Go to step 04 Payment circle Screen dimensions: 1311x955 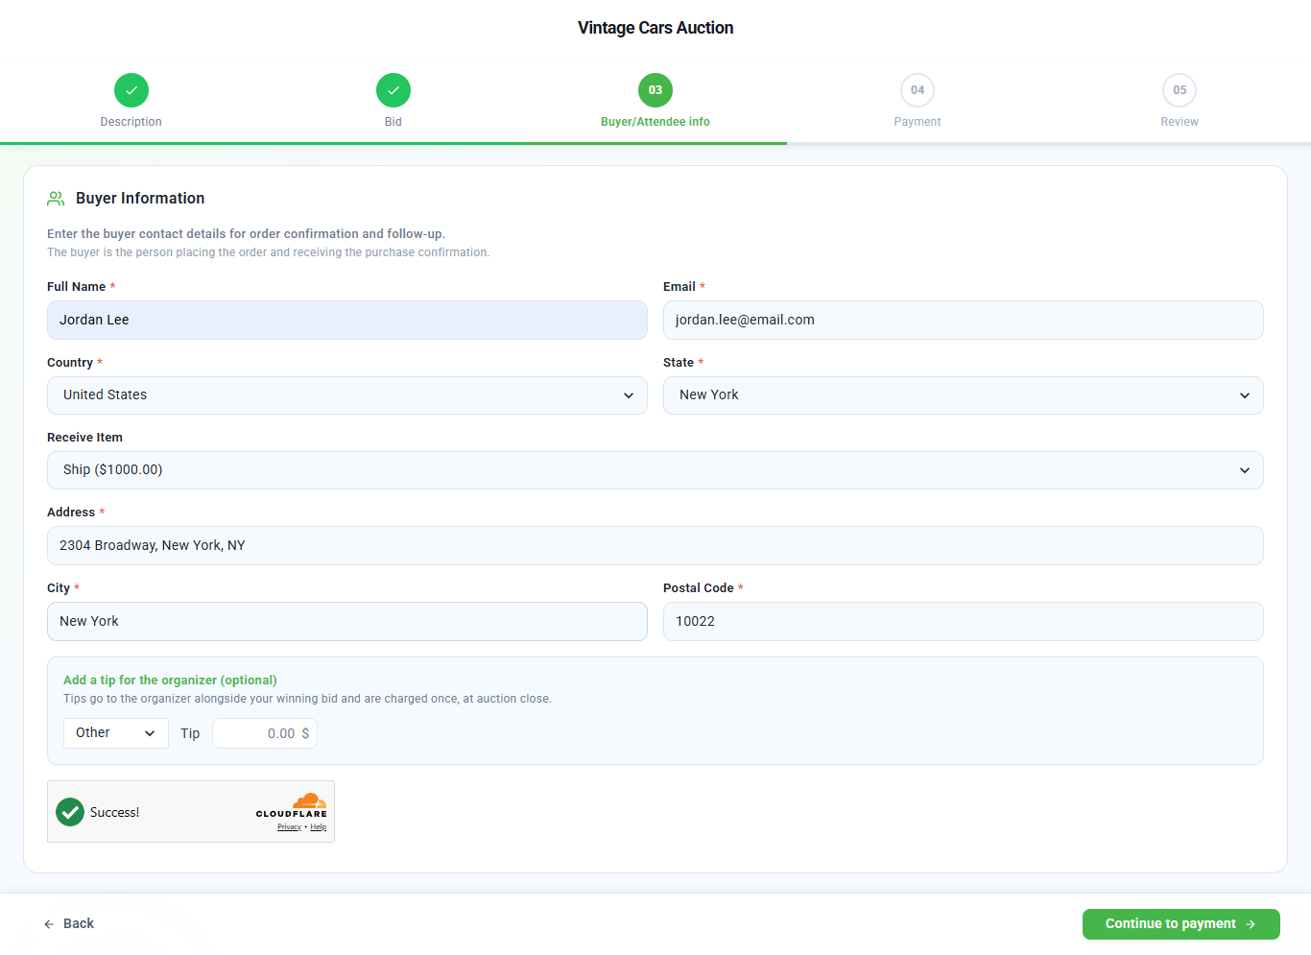tap(918, 90)
